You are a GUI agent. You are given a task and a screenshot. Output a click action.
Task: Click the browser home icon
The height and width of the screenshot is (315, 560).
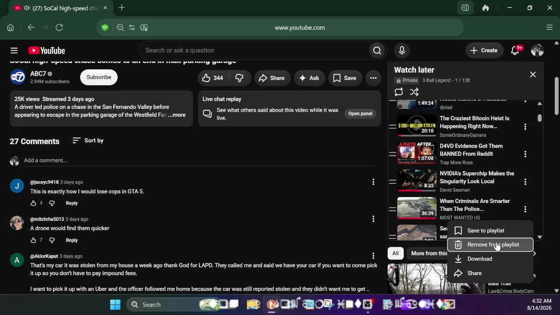coord(10,28)
